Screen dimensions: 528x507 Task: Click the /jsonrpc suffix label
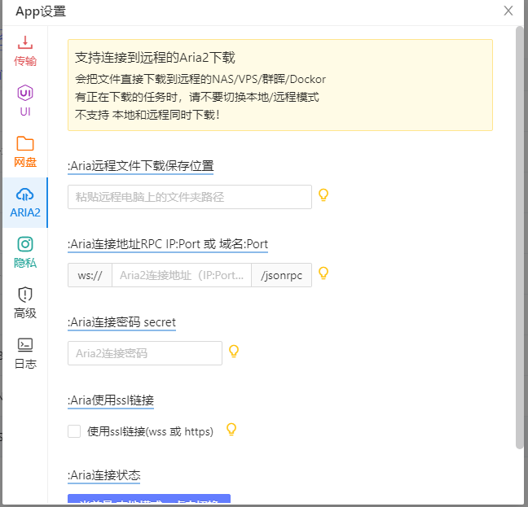281,275
